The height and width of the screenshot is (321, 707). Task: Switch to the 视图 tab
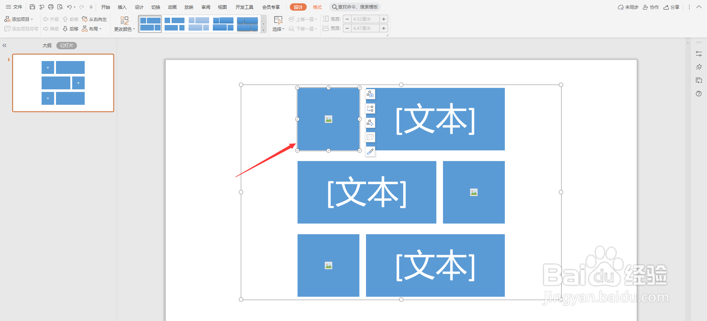(x=222, y=7)
